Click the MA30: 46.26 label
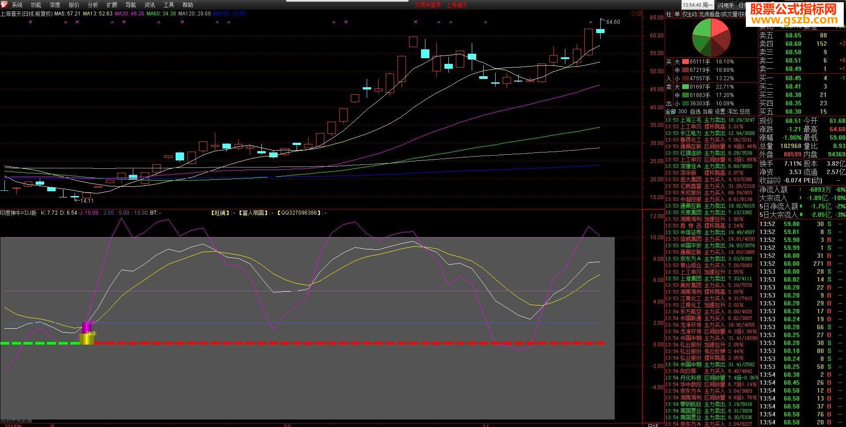846x427 pixels. (129, 14)
